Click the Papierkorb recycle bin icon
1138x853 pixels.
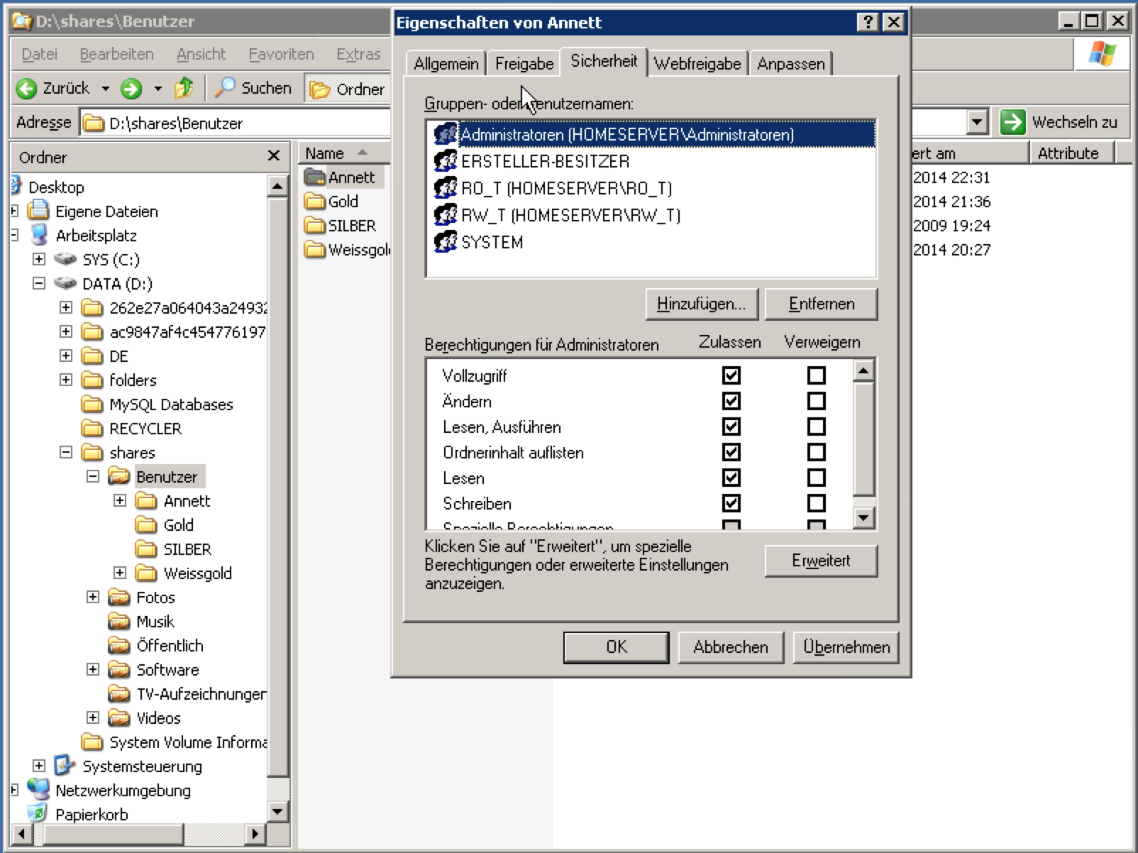(x=38, y=813)
